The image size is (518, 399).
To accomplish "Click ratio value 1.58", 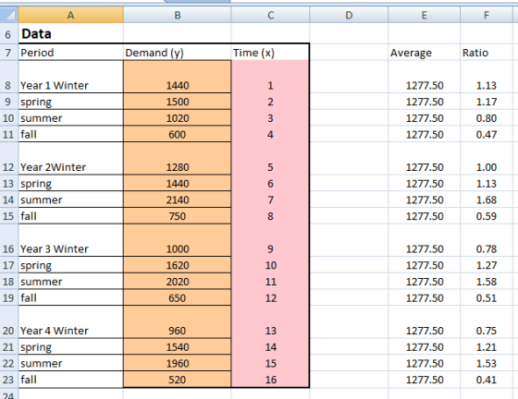I will (487, 282).
